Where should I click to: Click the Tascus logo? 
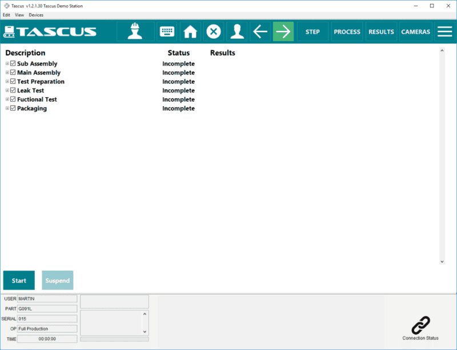click(50, 32)
